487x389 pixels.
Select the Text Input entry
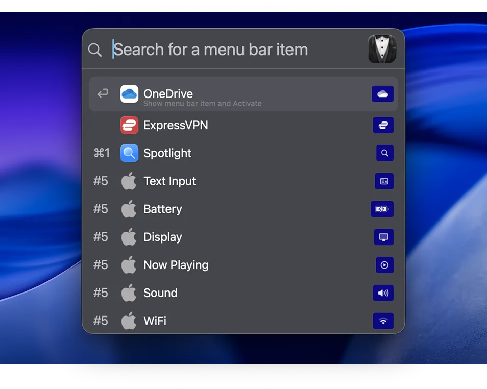[x=243, y=181]
